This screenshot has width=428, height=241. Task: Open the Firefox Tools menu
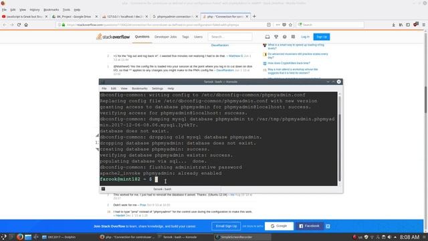66,10
